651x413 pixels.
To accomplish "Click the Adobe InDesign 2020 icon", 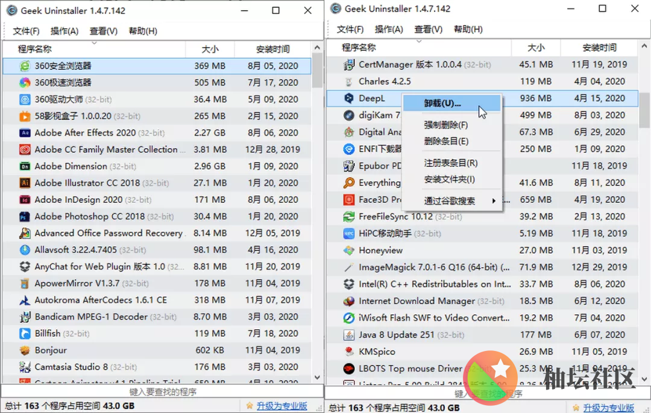I will [x=25, y=200].
